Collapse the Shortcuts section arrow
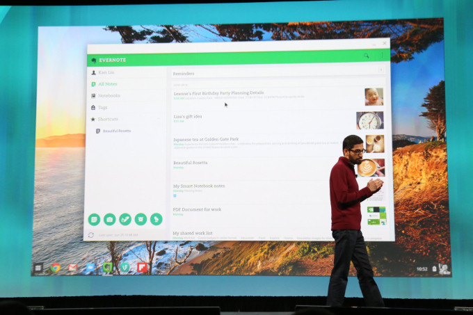The image size is (473, 315). pyautogui.click(x=159, y=119)
